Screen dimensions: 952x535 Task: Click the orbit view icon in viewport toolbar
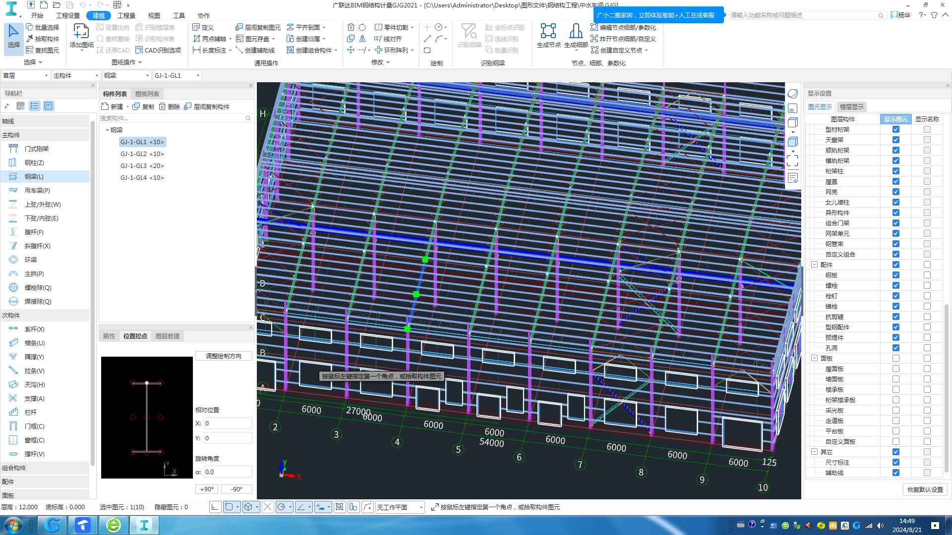click(x=792, y=94)
